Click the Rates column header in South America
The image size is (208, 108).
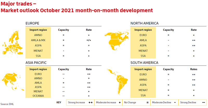(193, 69)
